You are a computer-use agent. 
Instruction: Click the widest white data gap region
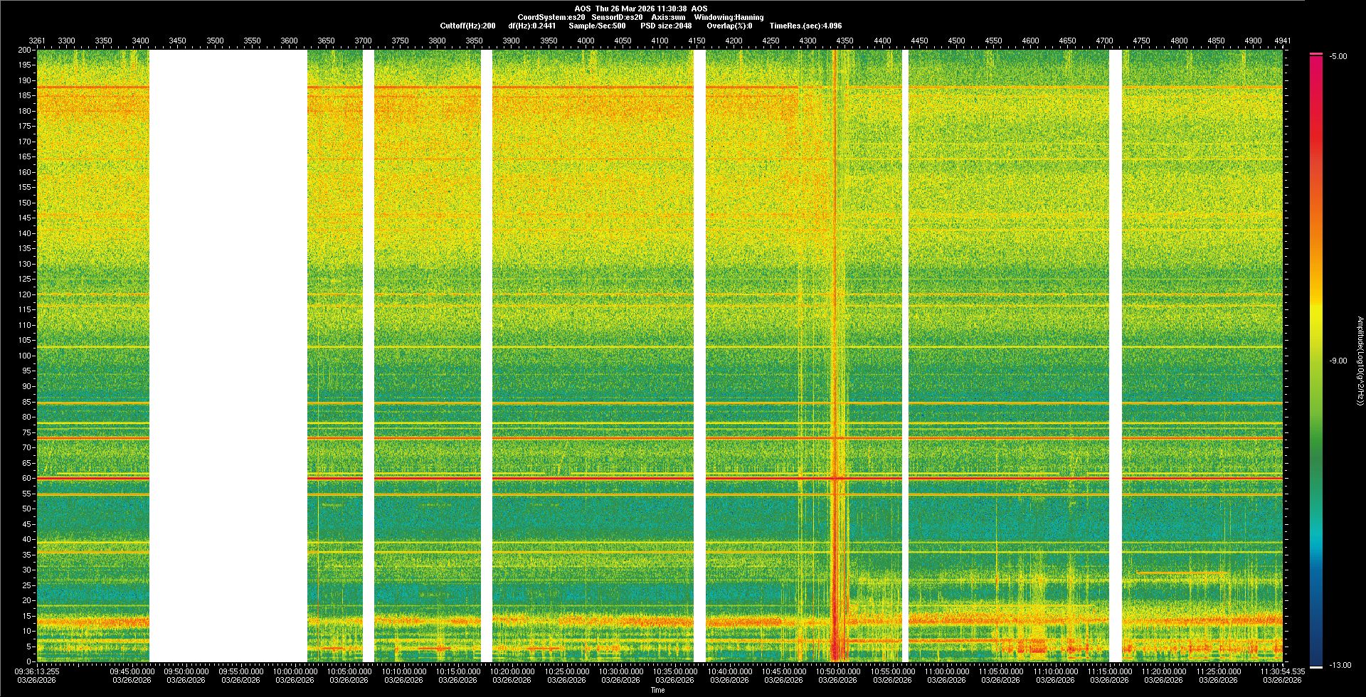coord(228,356)
